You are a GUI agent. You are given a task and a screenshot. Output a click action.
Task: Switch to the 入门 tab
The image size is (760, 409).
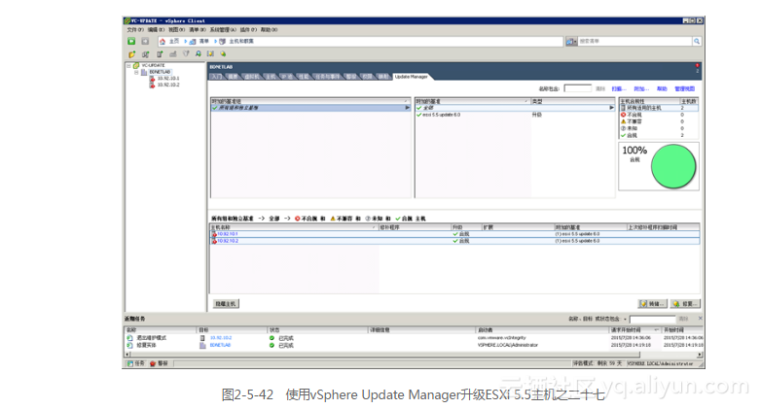click(x=217, y=77)
